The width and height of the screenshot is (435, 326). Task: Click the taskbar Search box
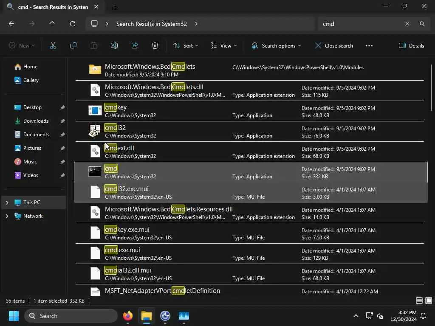[x=71, y=316]
